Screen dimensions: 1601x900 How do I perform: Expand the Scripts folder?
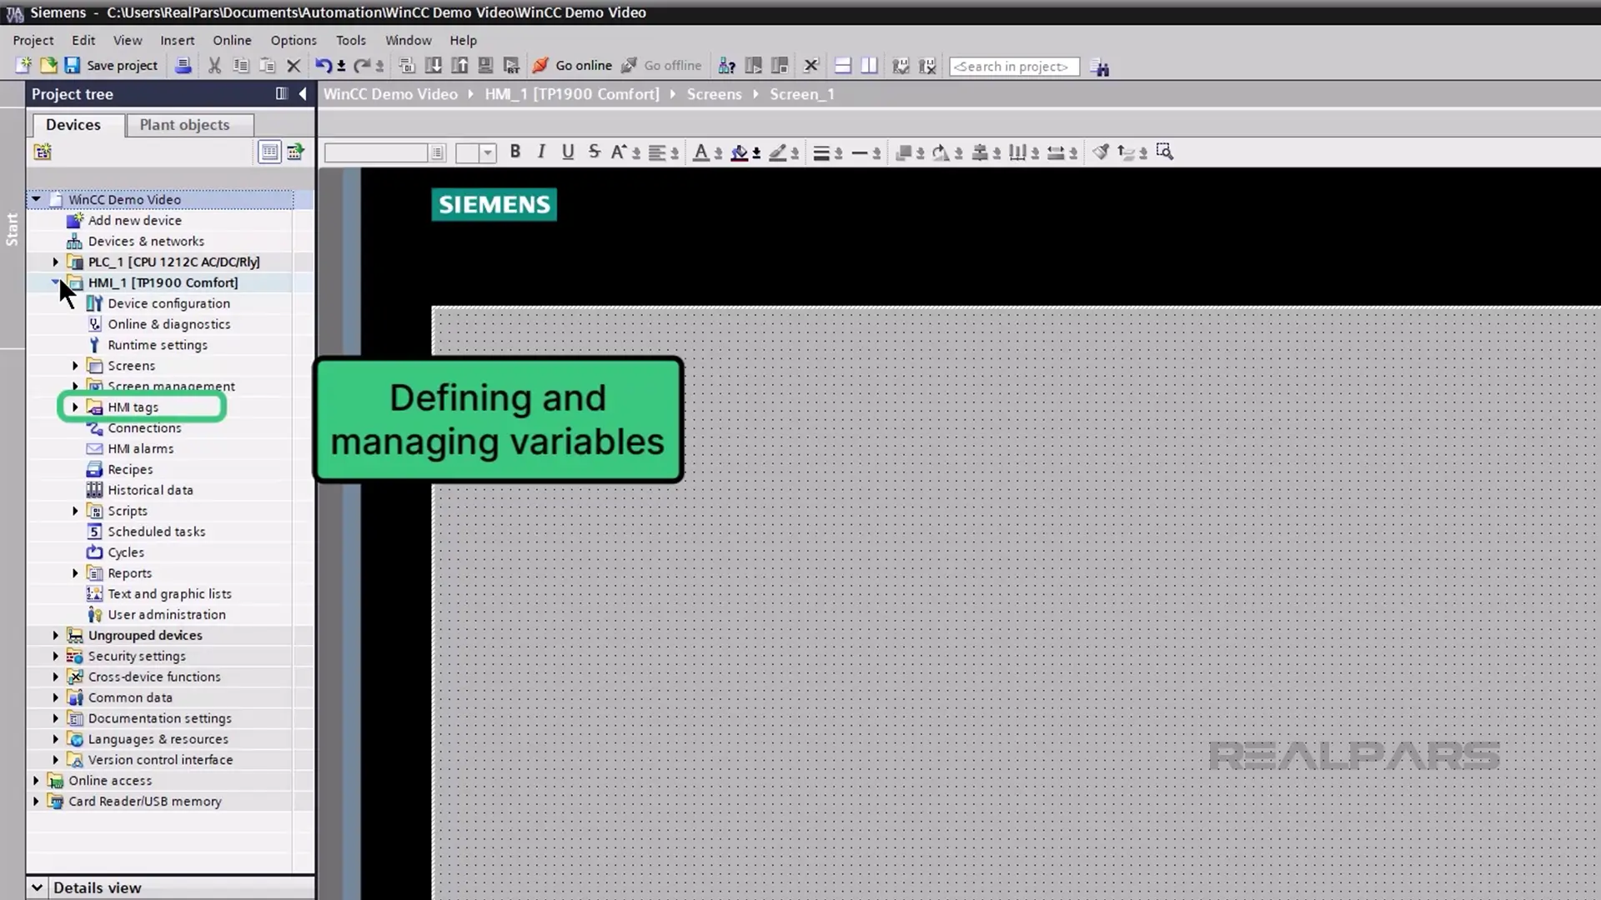(x=75, y=511)
